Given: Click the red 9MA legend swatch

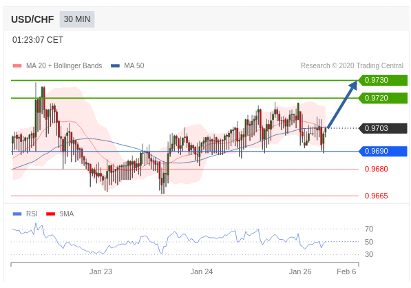Looking at the screenshot, I should [50, 214].
